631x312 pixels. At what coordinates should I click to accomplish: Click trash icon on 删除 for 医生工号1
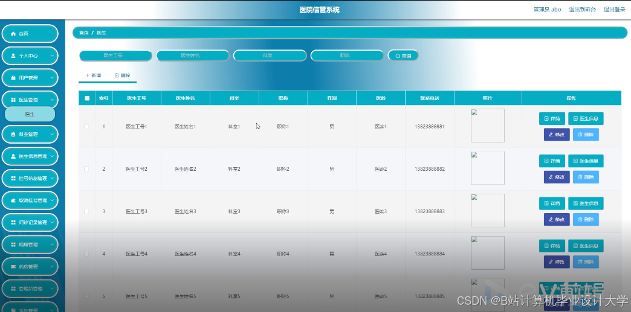pyautogui.click(x=580, y=135)
